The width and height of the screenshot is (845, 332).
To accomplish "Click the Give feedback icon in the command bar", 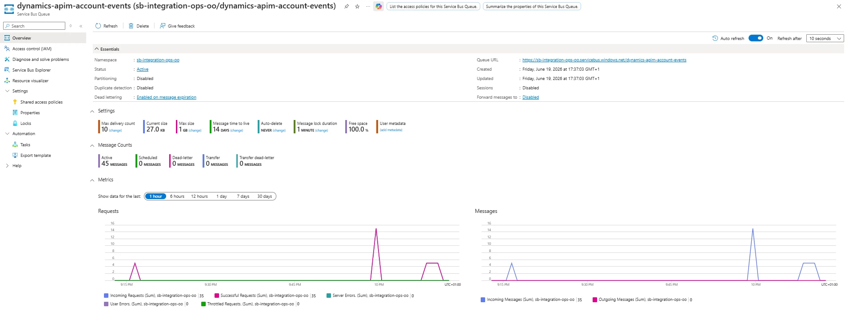I will point(163,26).
